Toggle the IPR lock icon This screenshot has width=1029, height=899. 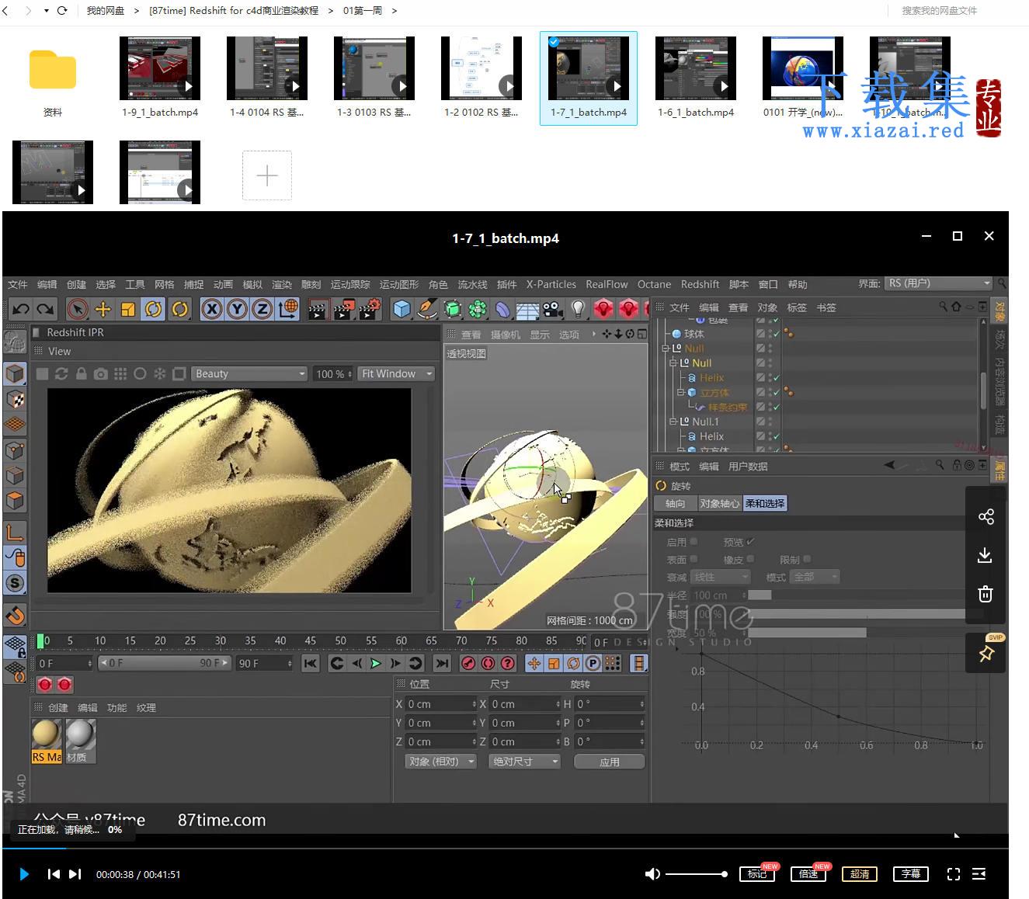(82, 374)
